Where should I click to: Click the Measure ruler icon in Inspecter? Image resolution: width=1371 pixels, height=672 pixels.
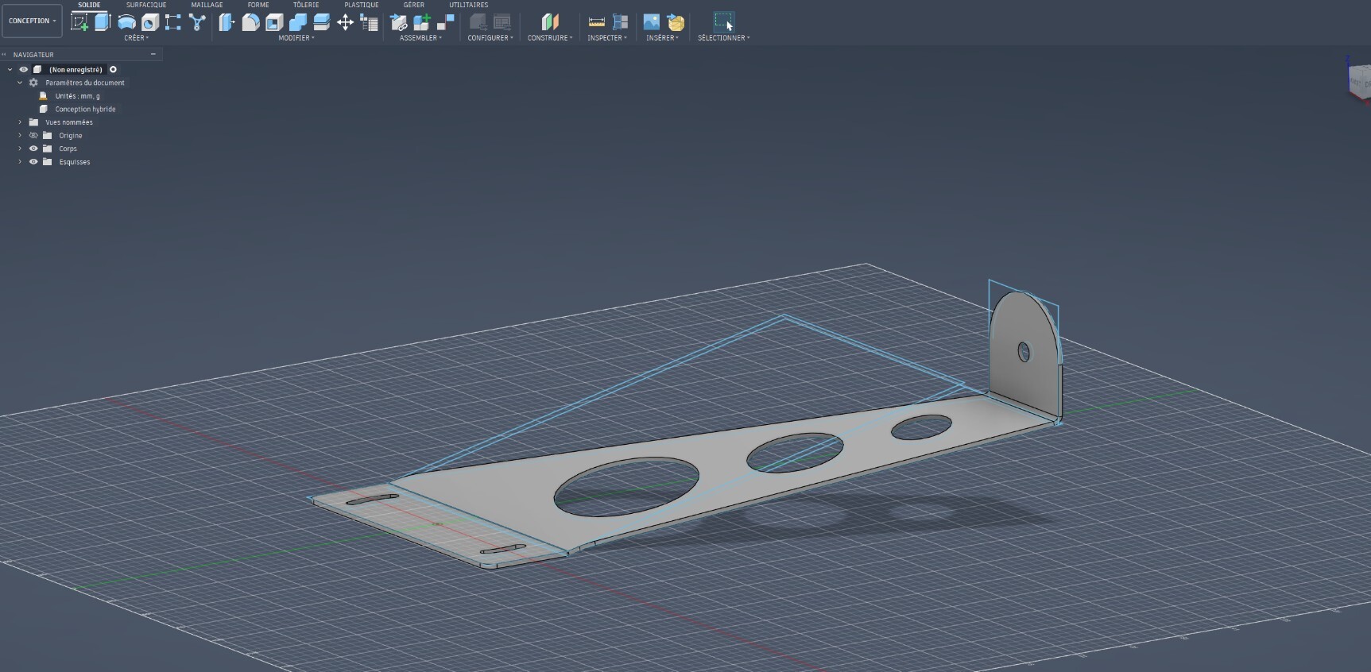597,22
